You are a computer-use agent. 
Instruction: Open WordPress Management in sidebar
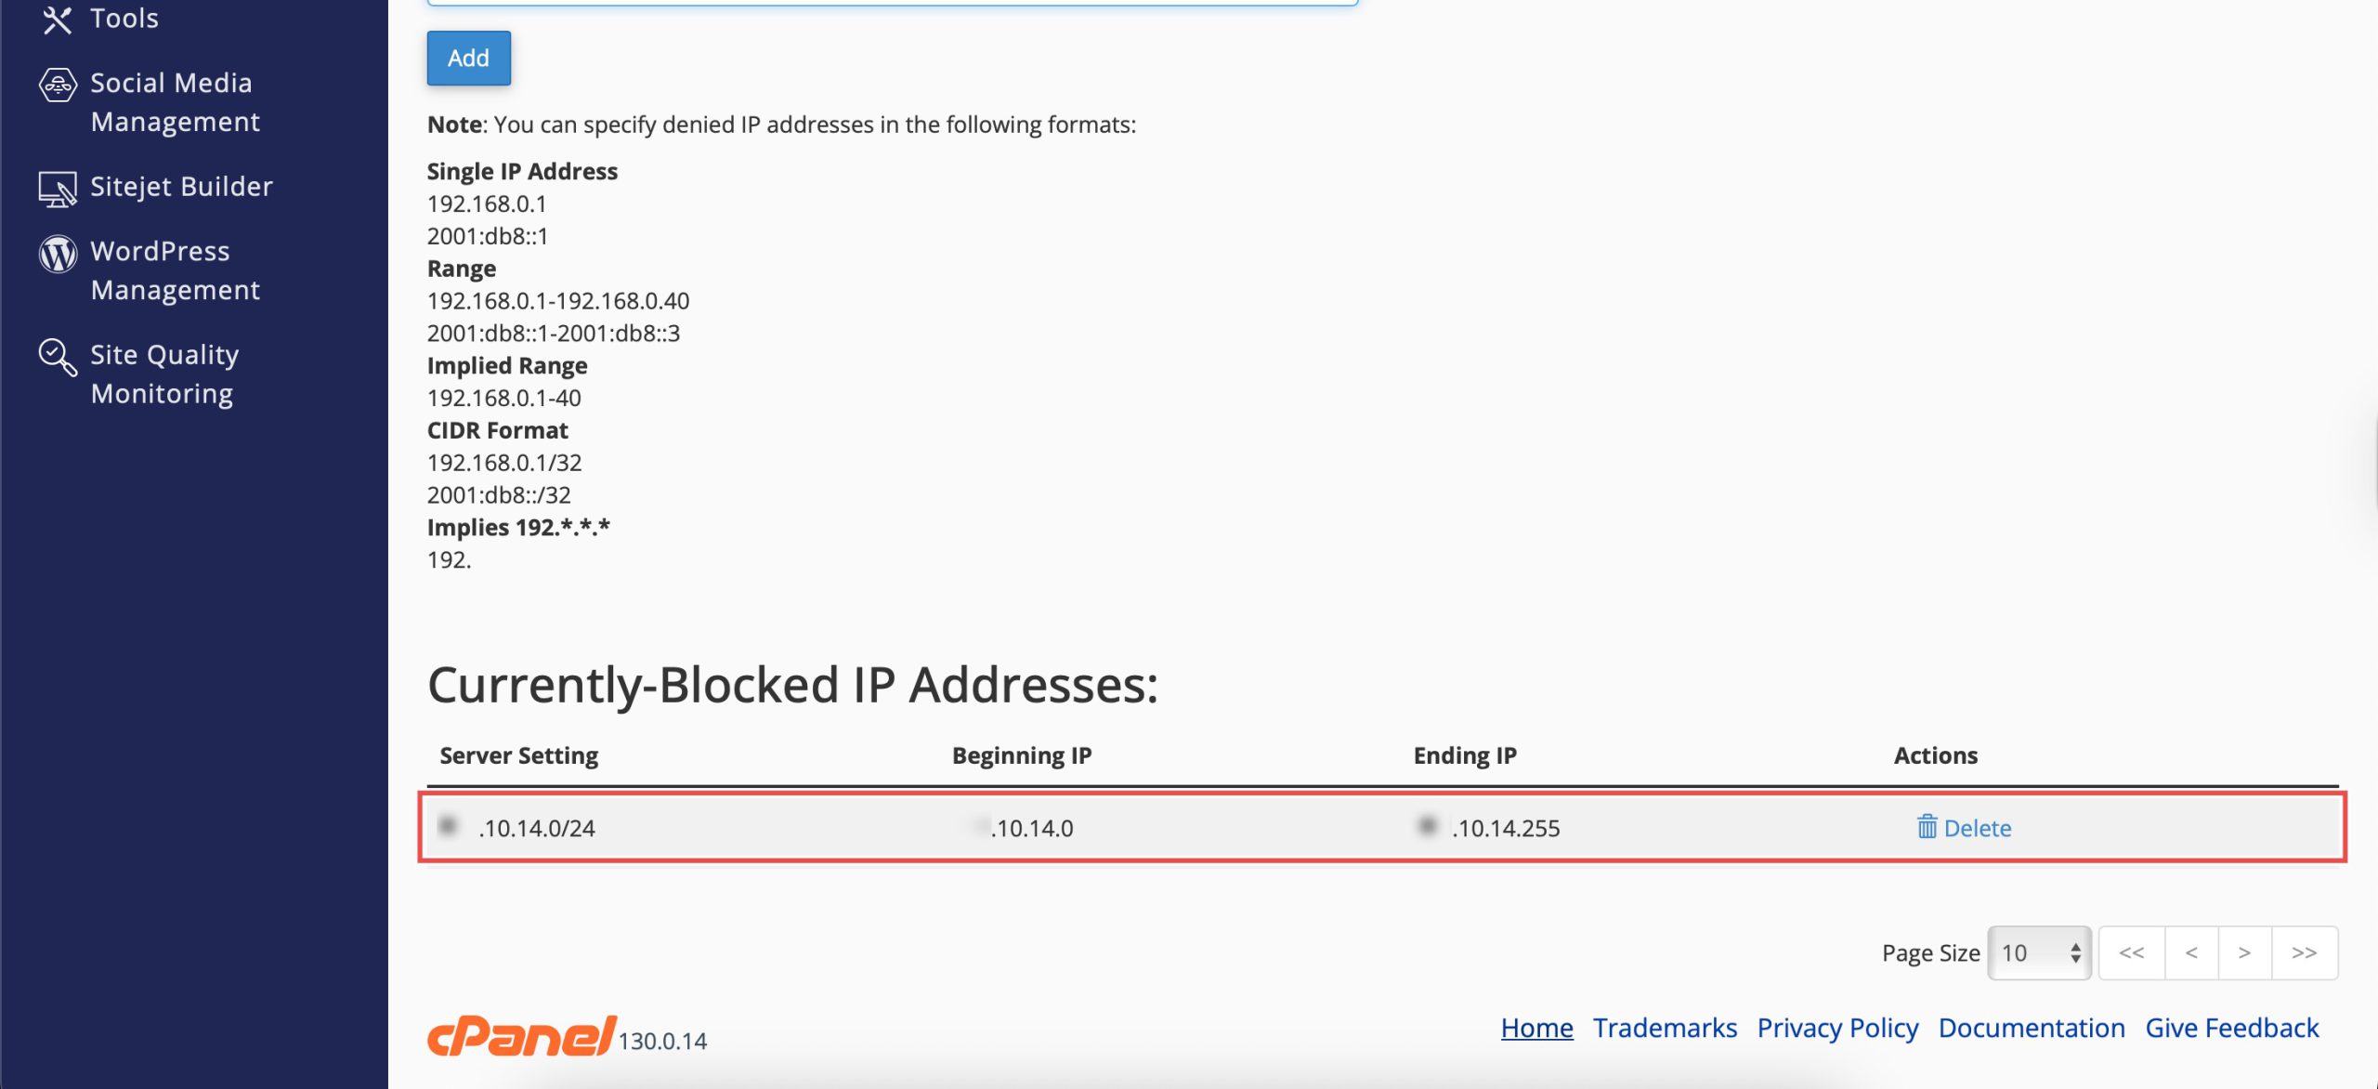(175, 270)
